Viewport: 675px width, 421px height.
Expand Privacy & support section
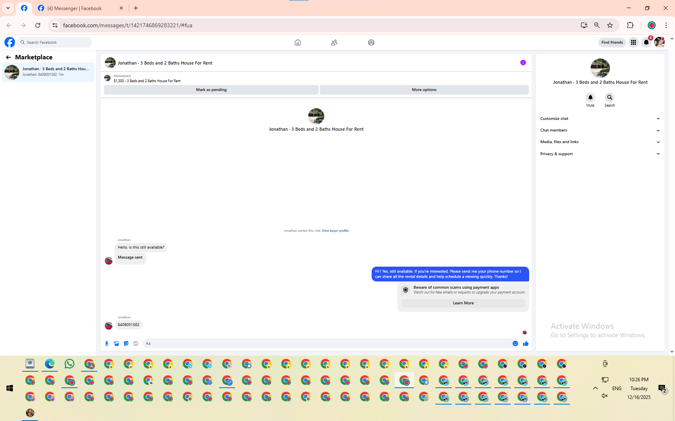[600, 154]
